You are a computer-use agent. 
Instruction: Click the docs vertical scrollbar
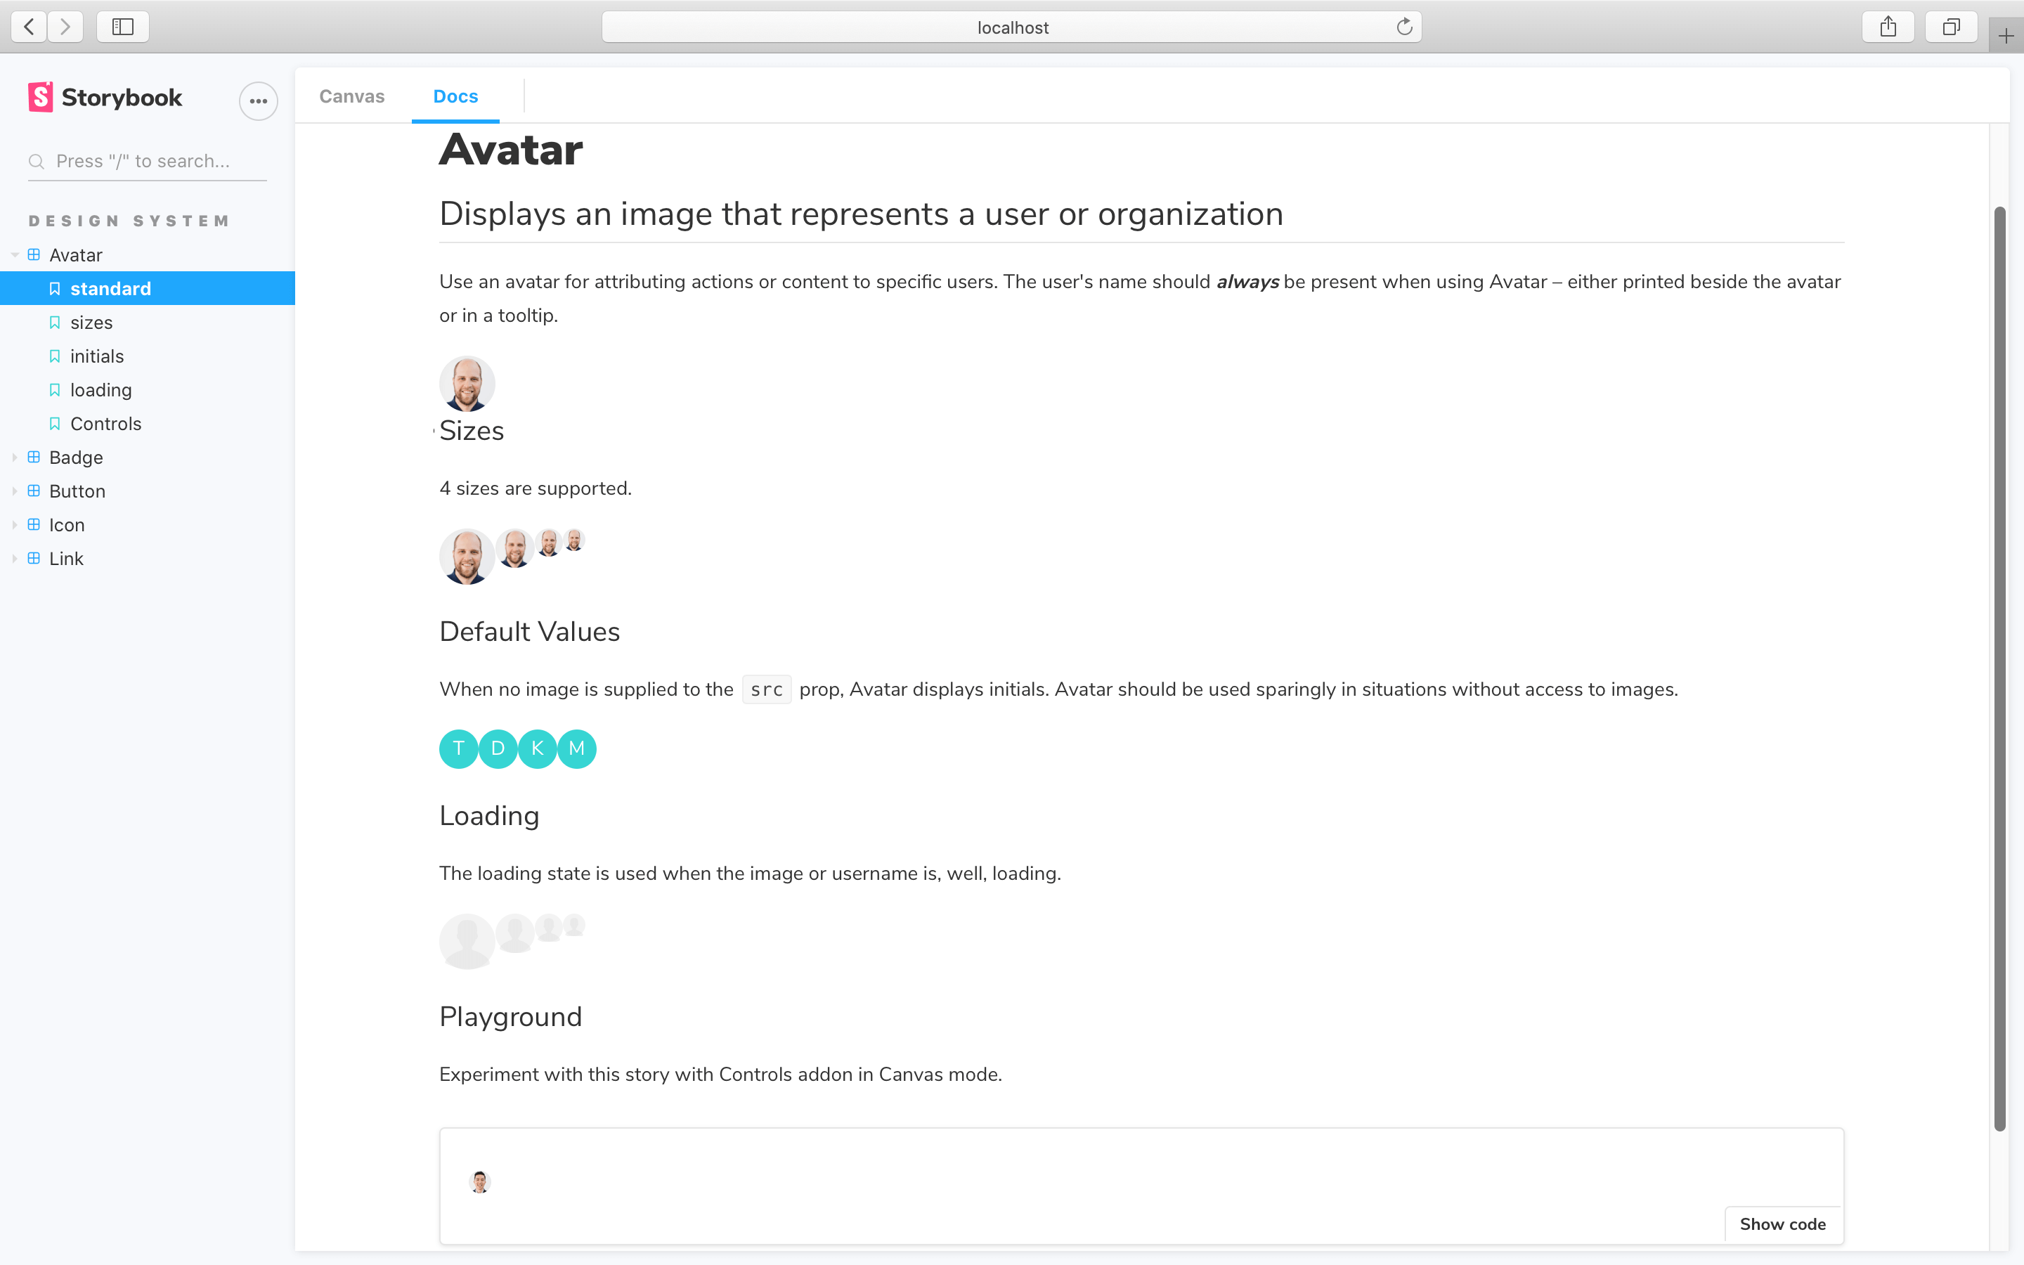1999,669
